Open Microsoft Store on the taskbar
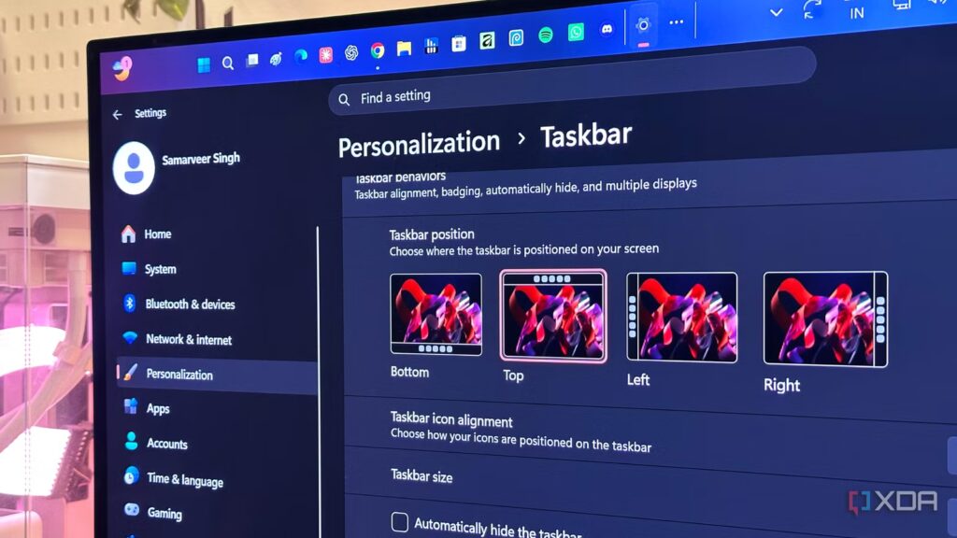 (459, 43)
